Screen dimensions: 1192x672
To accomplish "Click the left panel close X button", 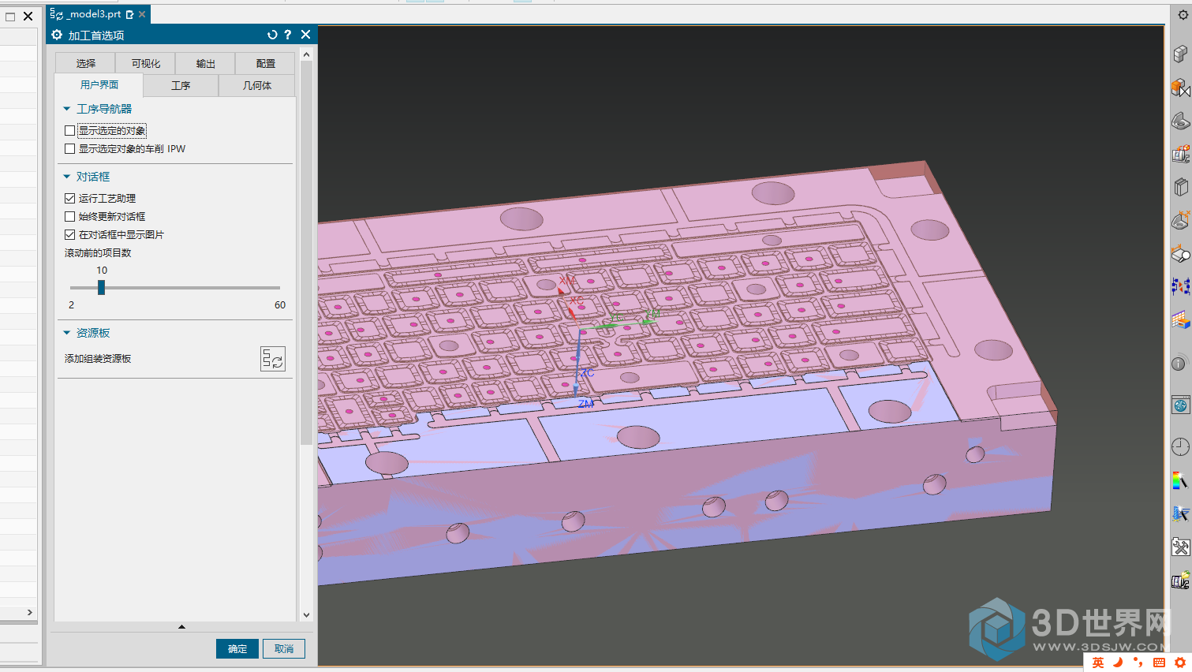I will pos(28,16).
